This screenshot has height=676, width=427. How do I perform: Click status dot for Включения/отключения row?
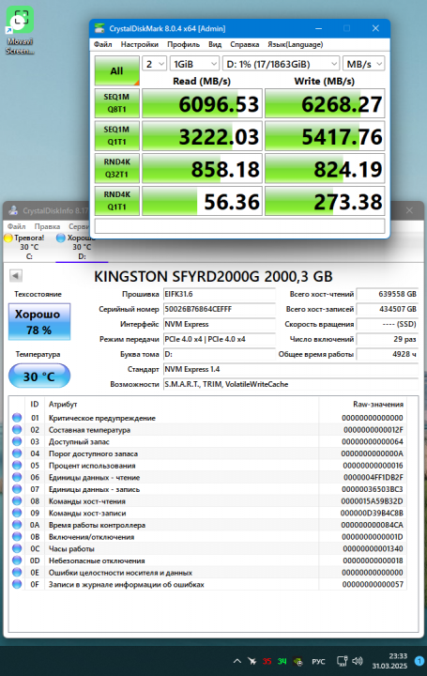click(x=17, y=537)
